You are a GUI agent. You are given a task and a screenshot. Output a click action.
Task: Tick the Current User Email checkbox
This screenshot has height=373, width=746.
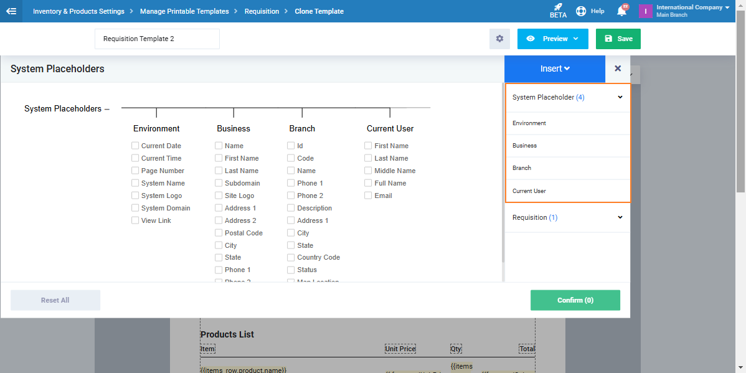(x=368, y=196)
